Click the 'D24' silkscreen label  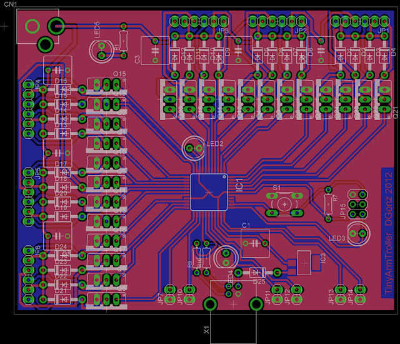point(61,247)
